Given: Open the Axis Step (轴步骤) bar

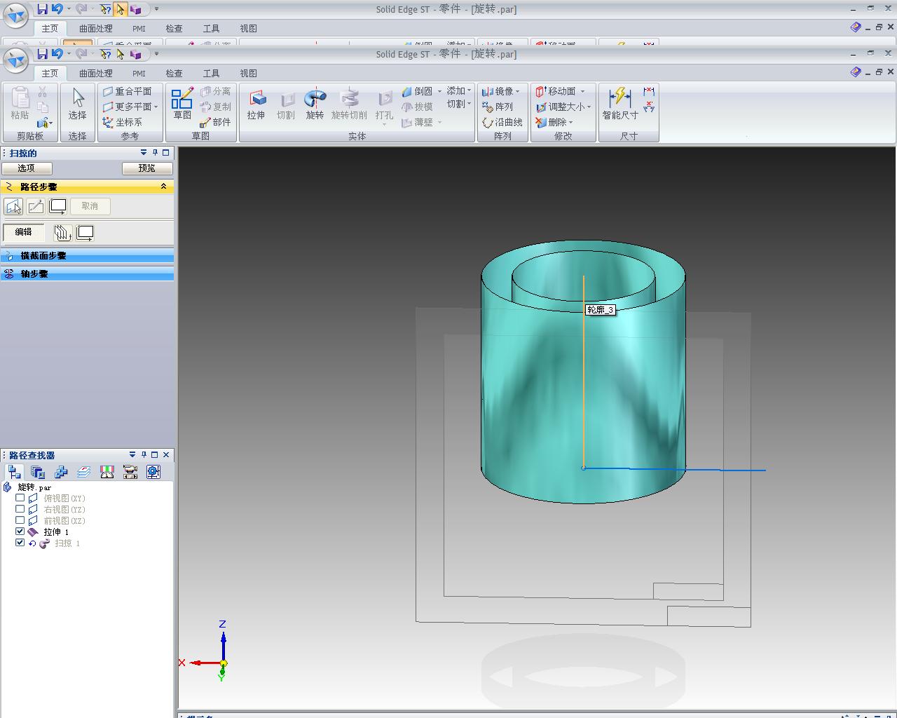Looking at the screenshot, I should (88, 274).
